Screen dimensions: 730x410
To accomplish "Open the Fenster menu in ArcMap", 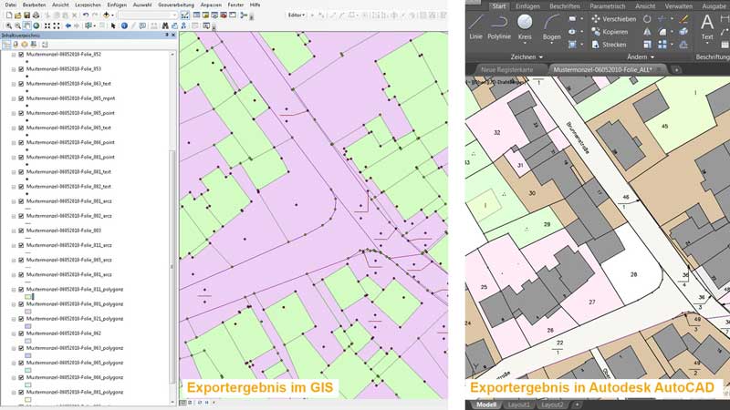I will [235, 5].
